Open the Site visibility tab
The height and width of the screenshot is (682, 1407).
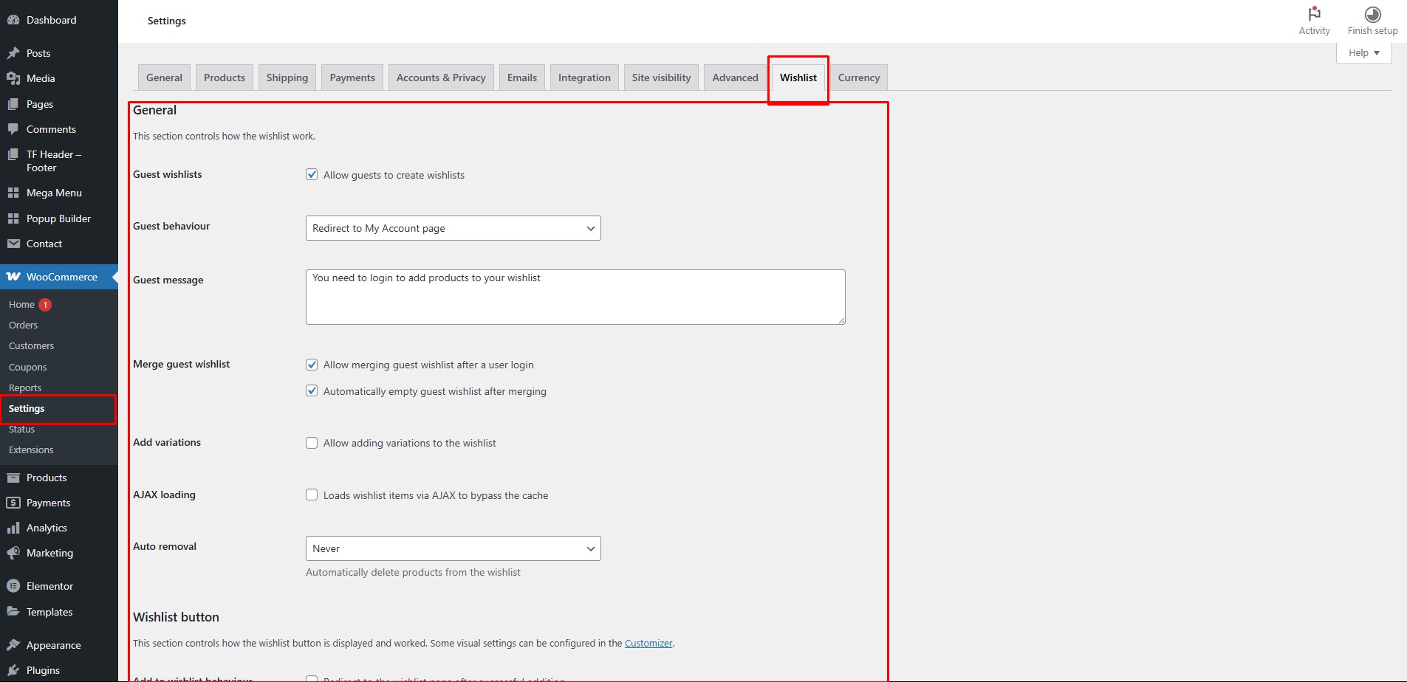[661, 77]
